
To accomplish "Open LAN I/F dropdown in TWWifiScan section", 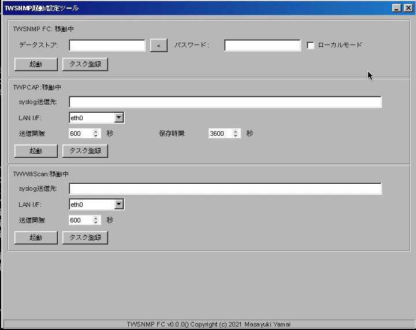I will tap(119, 204).
